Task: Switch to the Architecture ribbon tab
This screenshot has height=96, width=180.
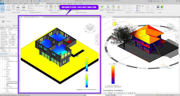Action: (8, 3)
